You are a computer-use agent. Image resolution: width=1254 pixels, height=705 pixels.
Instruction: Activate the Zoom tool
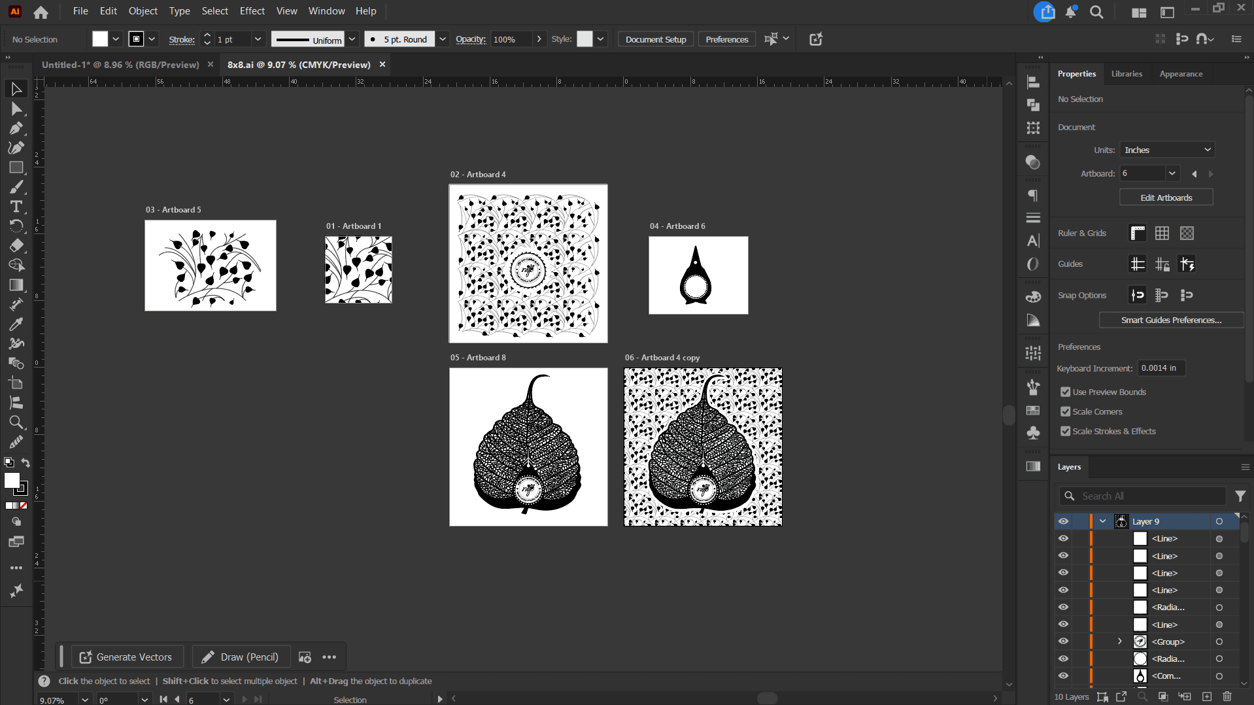click(x=16, y=422)
